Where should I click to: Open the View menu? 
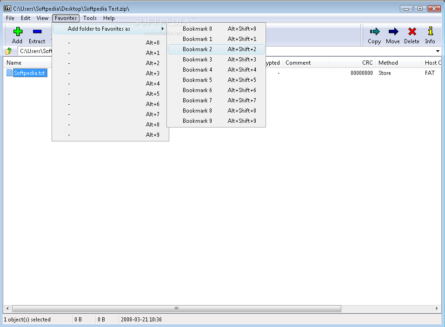tap(42, 18)
